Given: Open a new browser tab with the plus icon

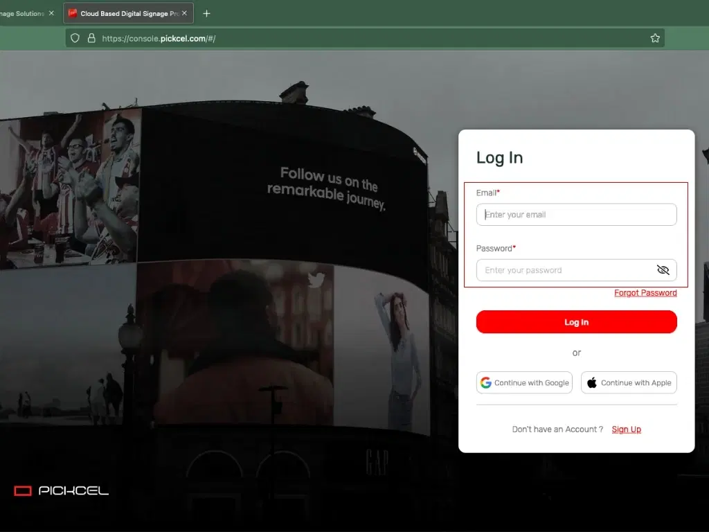Looking at the screenshot, I should click(x=206, y=12).
